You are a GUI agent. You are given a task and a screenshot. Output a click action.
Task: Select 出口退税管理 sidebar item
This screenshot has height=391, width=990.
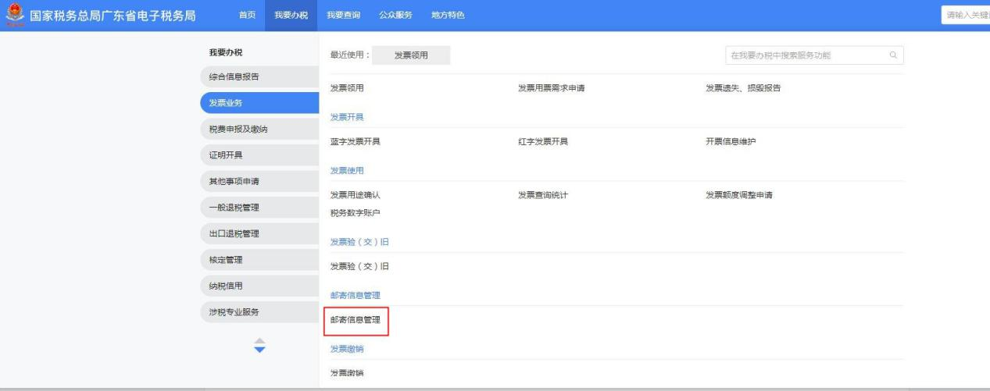234,233
